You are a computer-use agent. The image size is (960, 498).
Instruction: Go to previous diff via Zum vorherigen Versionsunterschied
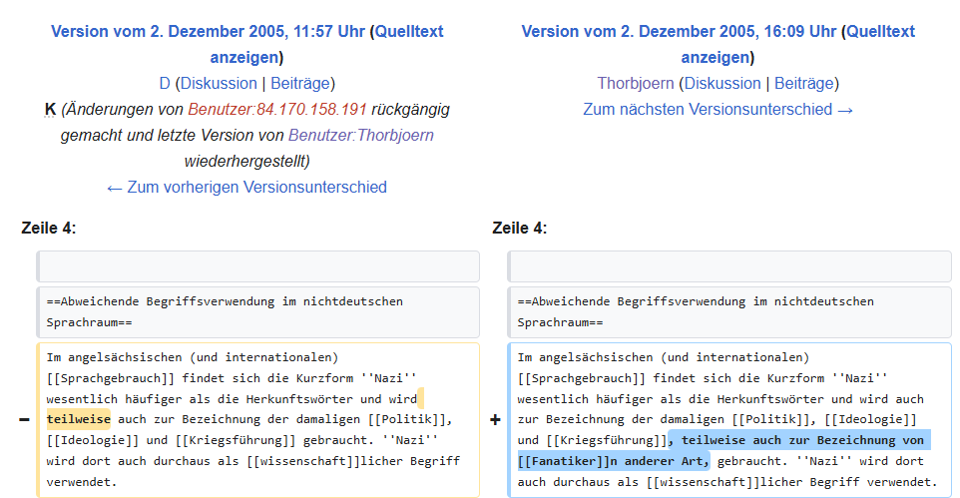pos(246,187)
